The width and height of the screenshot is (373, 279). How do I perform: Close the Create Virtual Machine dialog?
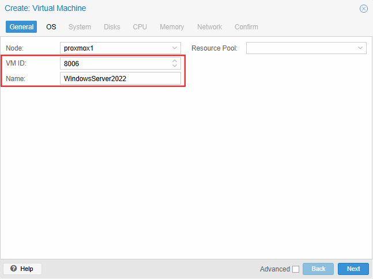pyautogui.click(x=363, y=9)
